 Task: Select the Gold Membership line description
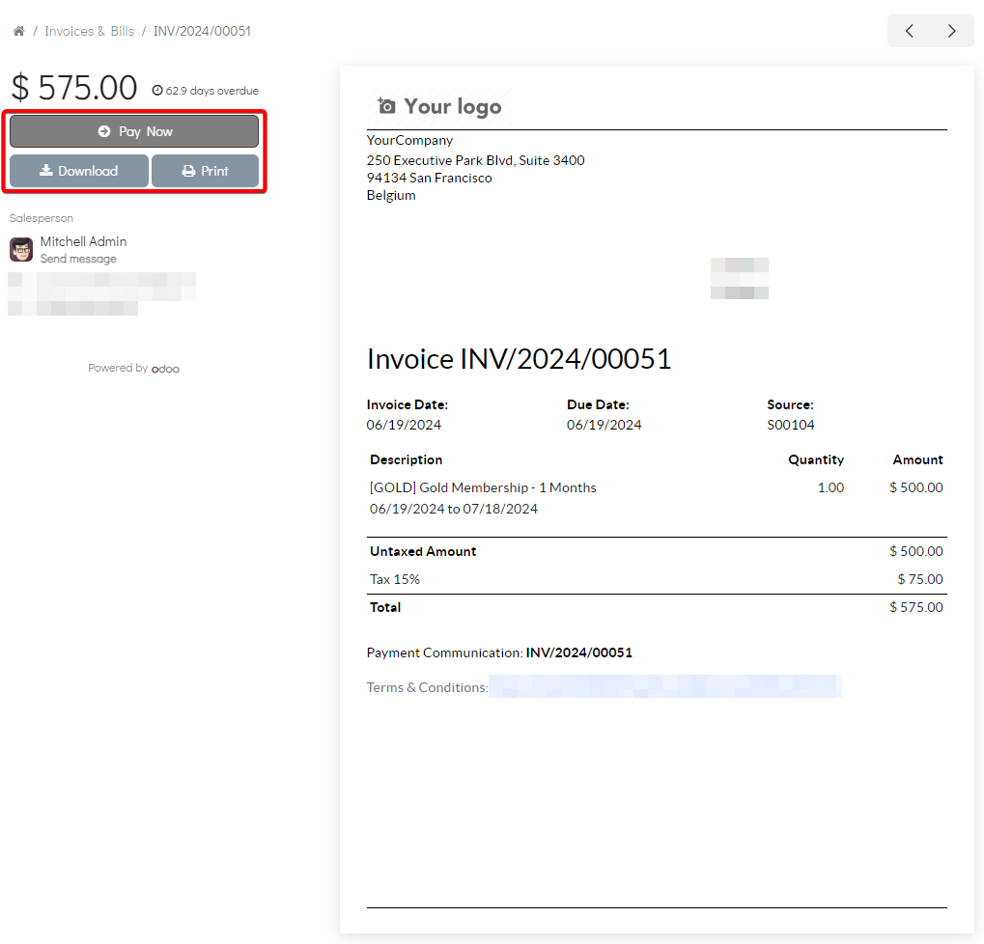click(x=483, y=487)
